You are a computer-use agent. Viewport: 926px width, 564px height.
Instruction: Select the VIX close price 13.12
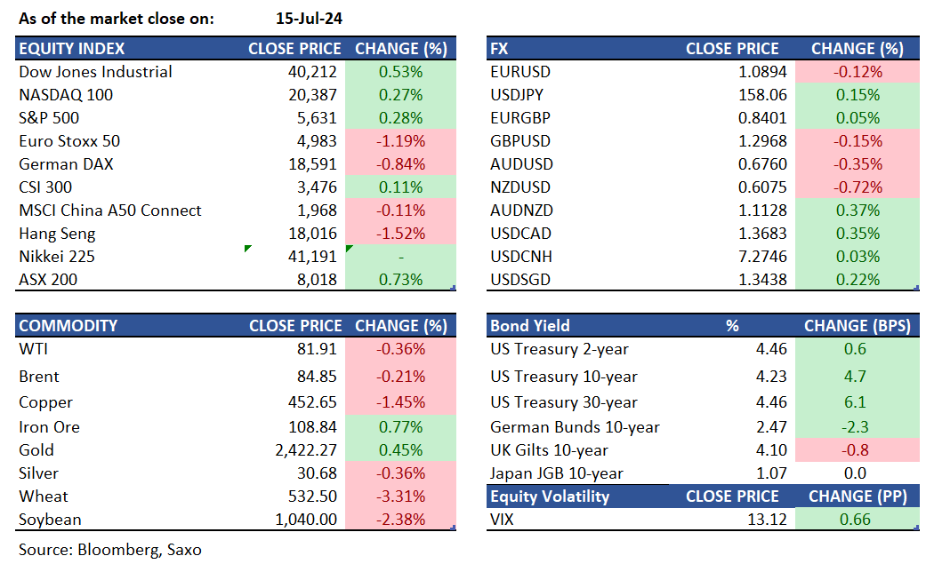coord(767,520)
